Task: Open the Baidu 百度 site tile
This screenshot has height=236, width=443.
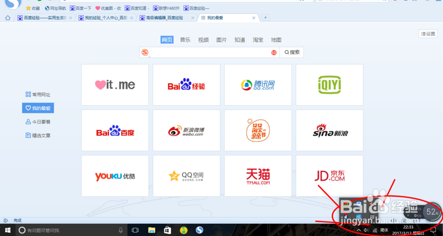Action: point(115,131)
